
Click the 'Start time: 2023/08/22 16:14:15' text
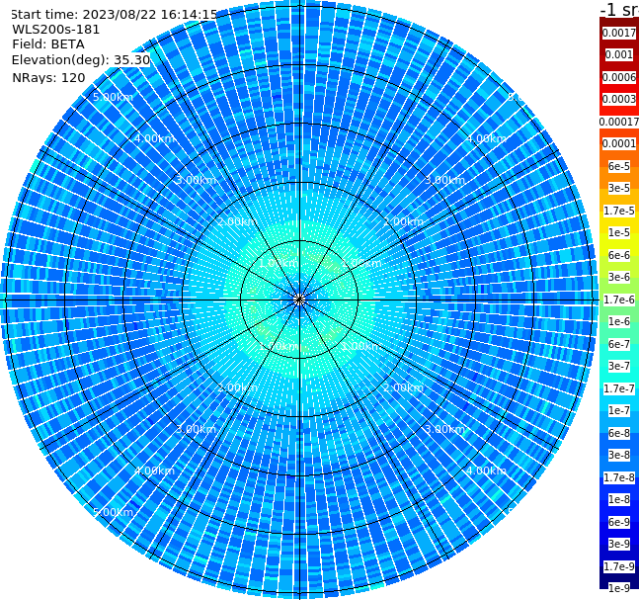(115, 15)
